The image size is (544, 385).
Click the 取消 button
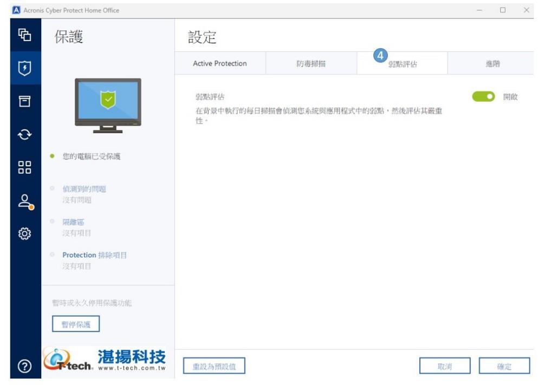coord(445,366)
